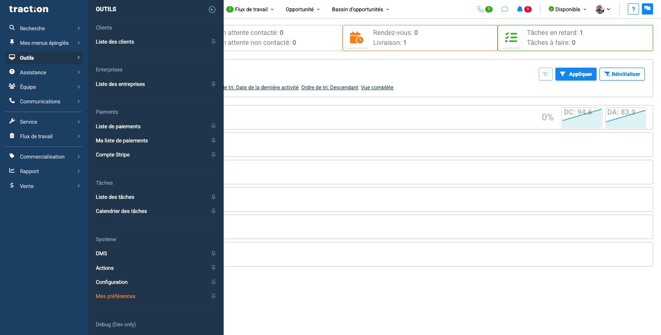Open the help question mark button
This screenshot has width=661, height=335.
(x=633, y=9)
